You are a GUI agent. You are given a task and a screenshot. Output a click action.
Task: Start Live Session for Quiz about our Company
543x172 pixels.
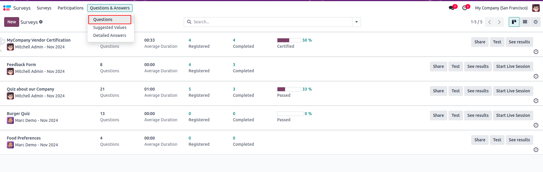(513, 91)
